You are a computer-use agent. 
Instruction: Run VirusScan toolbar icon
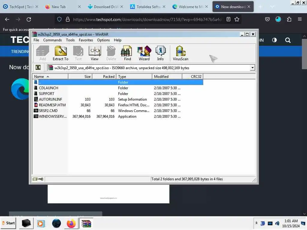tap(180, 53)
